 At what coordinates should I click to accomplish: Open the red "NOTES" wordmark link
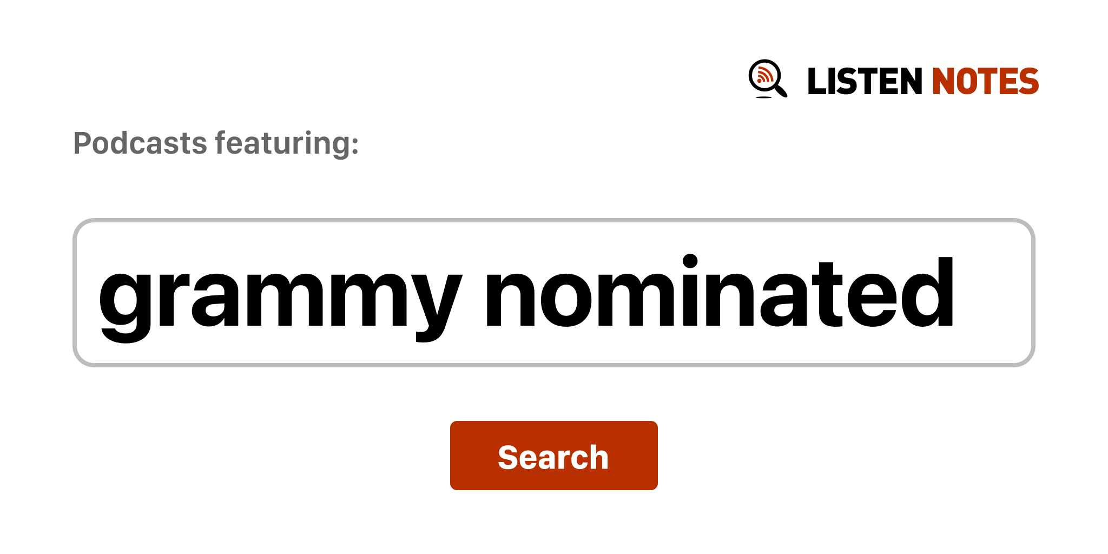[985, 82]
